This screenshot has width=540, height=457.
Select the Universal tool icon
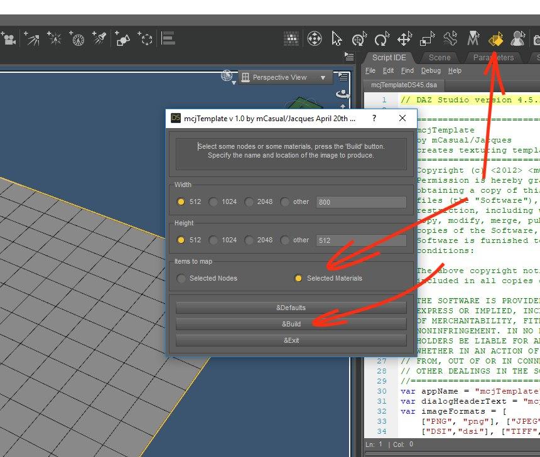coord(315,38)
